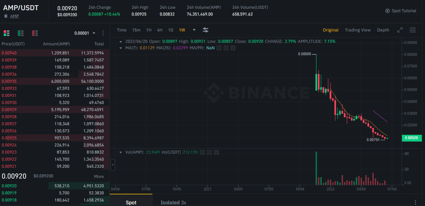Viewport: 425px width, 206px height.
Task: Click sell order at price 0.00921
Action: (x=55, y=166)
